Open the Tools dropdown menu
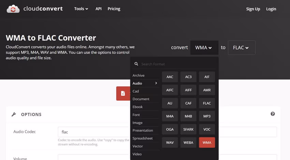This screenshot has height=160, width=290. 81,9
